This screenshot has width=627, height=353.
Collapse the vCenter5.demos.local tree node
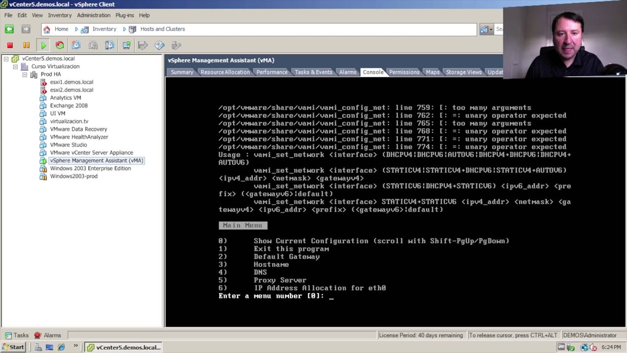point(6,59)
